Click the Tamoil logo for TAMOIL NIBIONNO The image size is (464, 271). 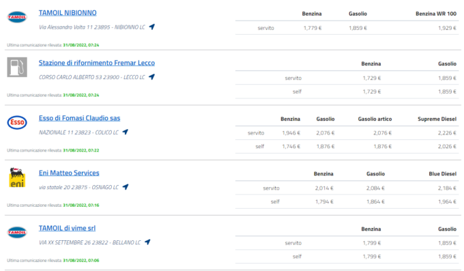[x=17, y=17]
